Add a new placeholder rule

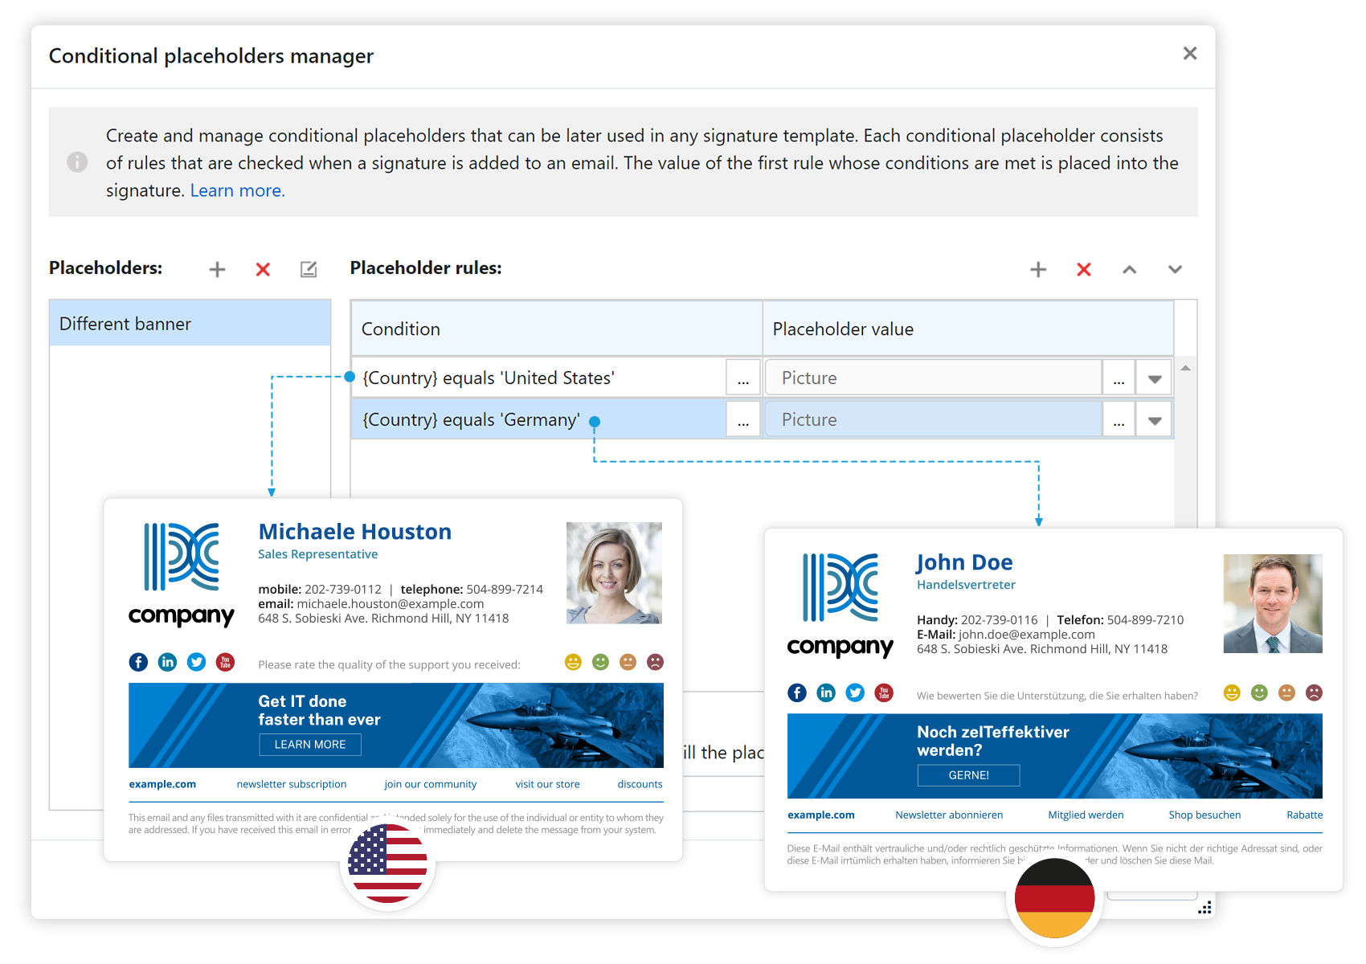[1038, 269]
